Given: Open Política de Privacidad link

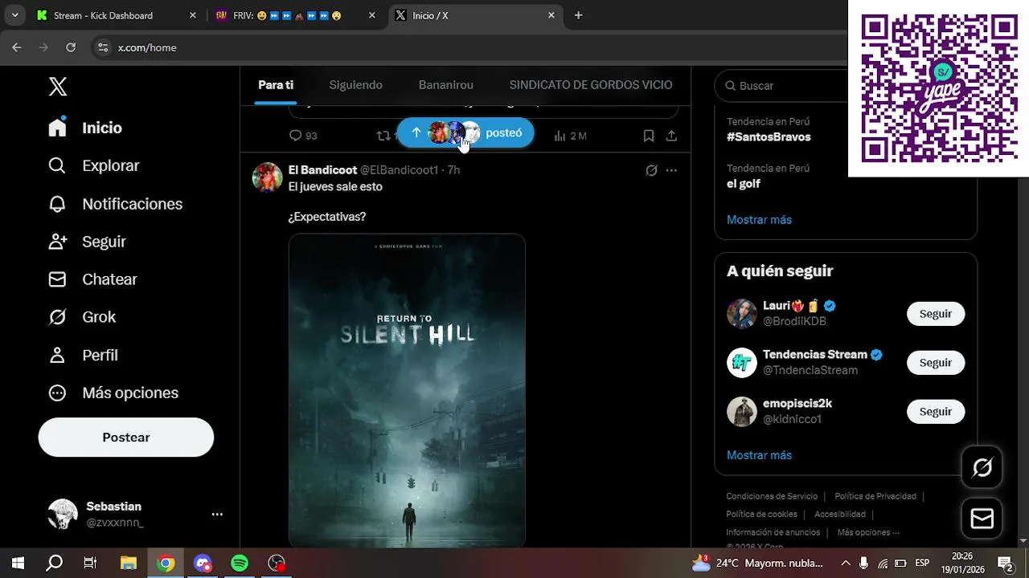Looking at the screenshot, I should coord(875,496).
